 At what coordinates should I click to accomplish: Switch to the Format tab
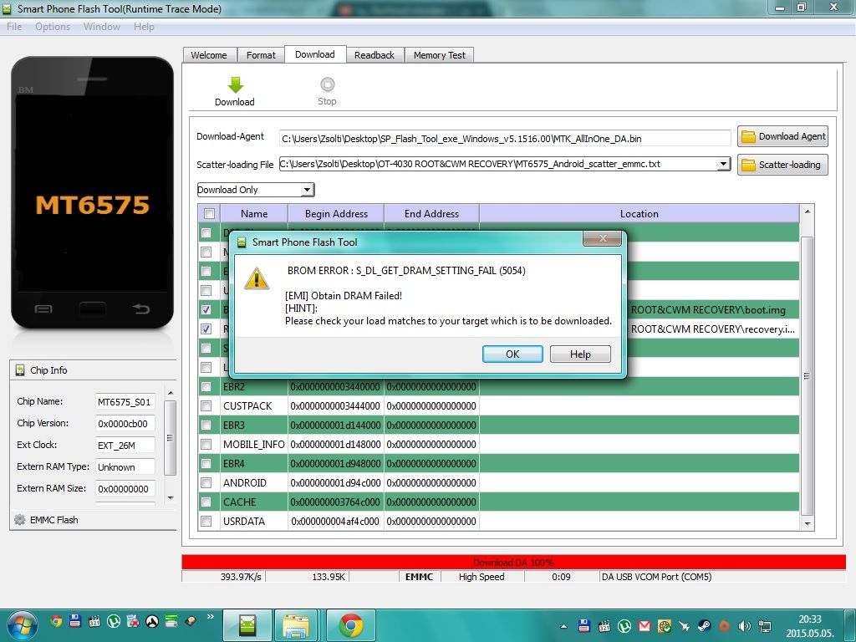point(261,55)
